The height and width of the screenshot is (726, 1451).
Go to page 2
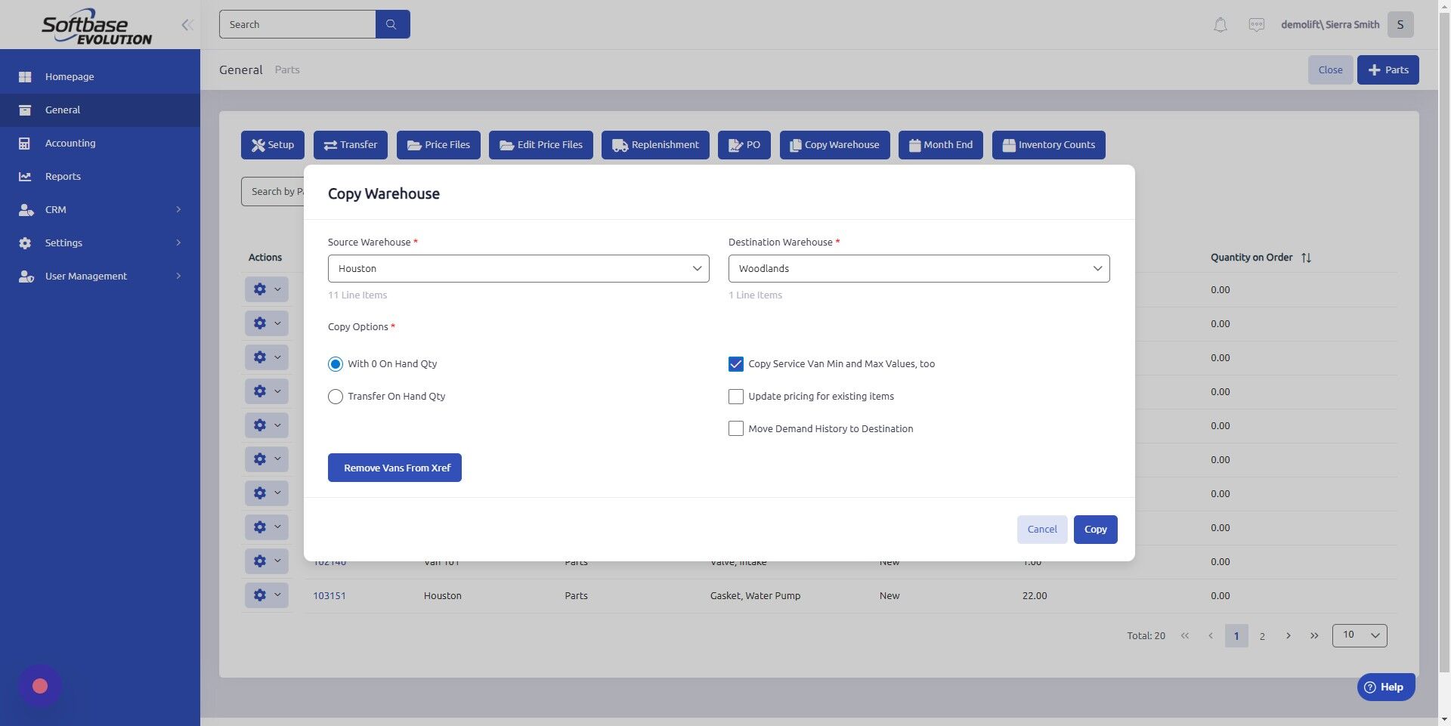click(x=1262, y=636)
